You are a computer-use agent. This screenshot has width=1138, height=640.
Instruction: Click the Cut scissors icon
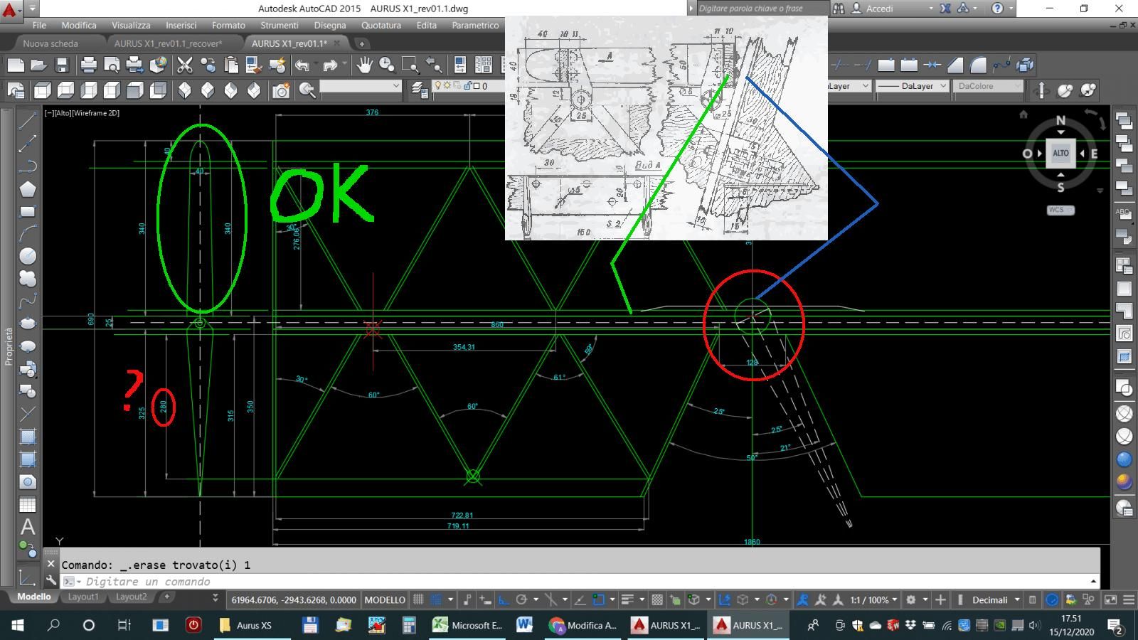[x=185, y=65]
